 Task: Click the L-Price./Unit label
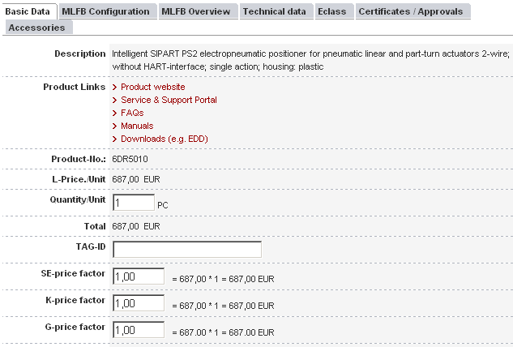point(79,179)
